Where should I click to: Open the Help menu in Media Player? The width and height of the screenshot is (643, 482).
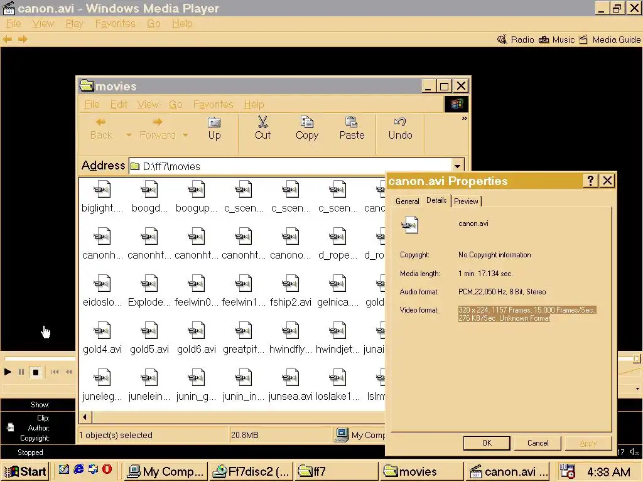point(182,24)
